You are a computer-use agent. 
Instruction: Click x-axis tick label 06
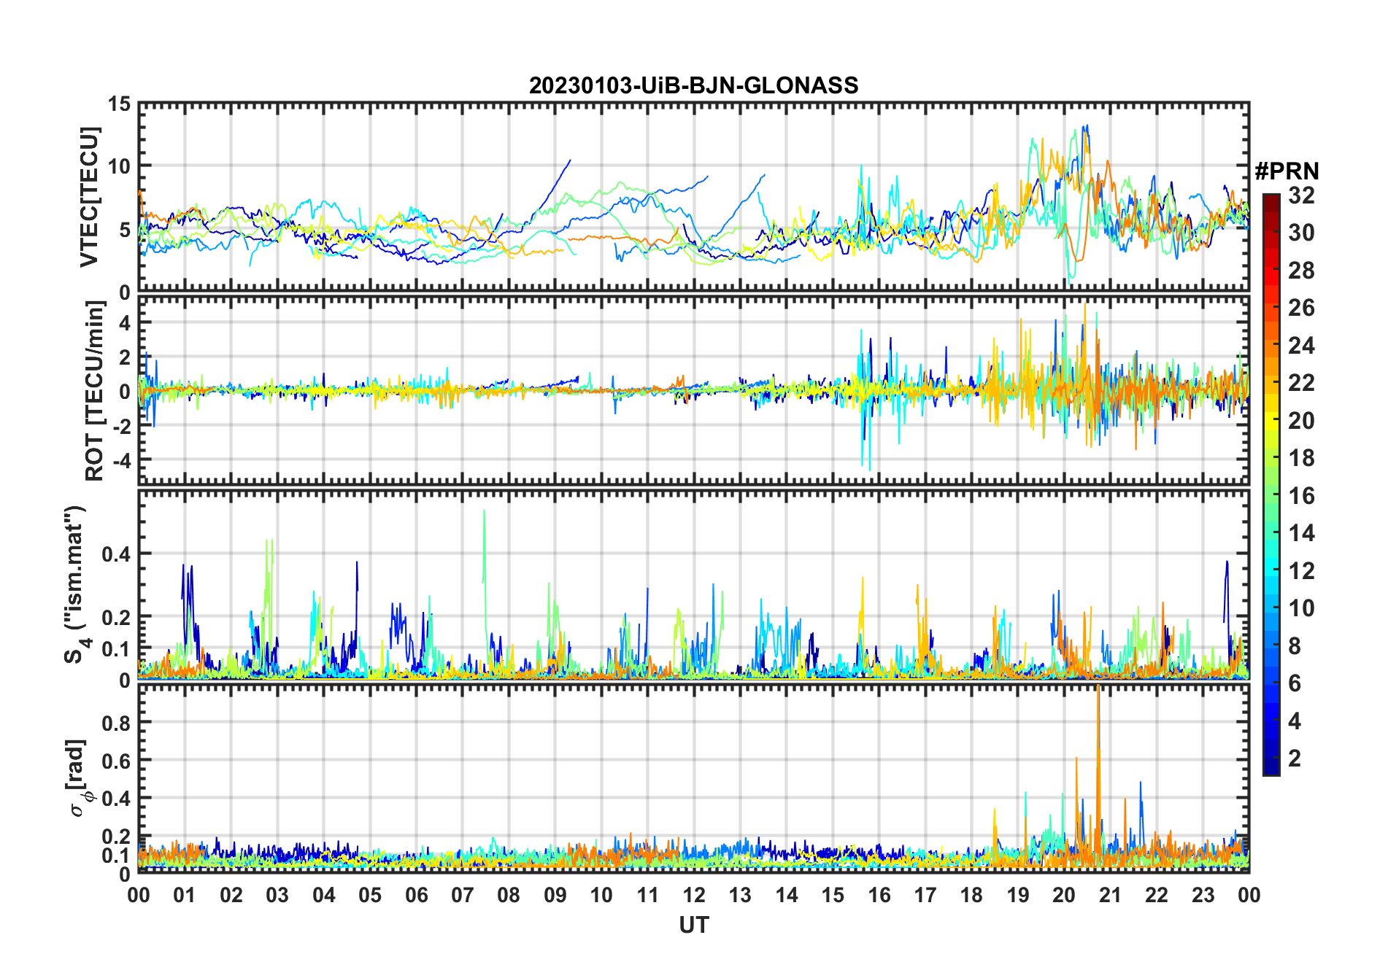tap(416, 895)
